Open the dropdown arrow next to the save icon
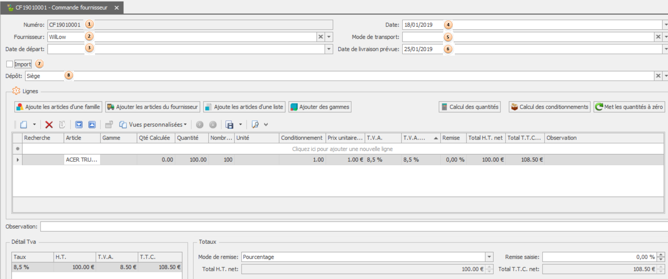This screenshot has height=279, width=668. point(240,124)
